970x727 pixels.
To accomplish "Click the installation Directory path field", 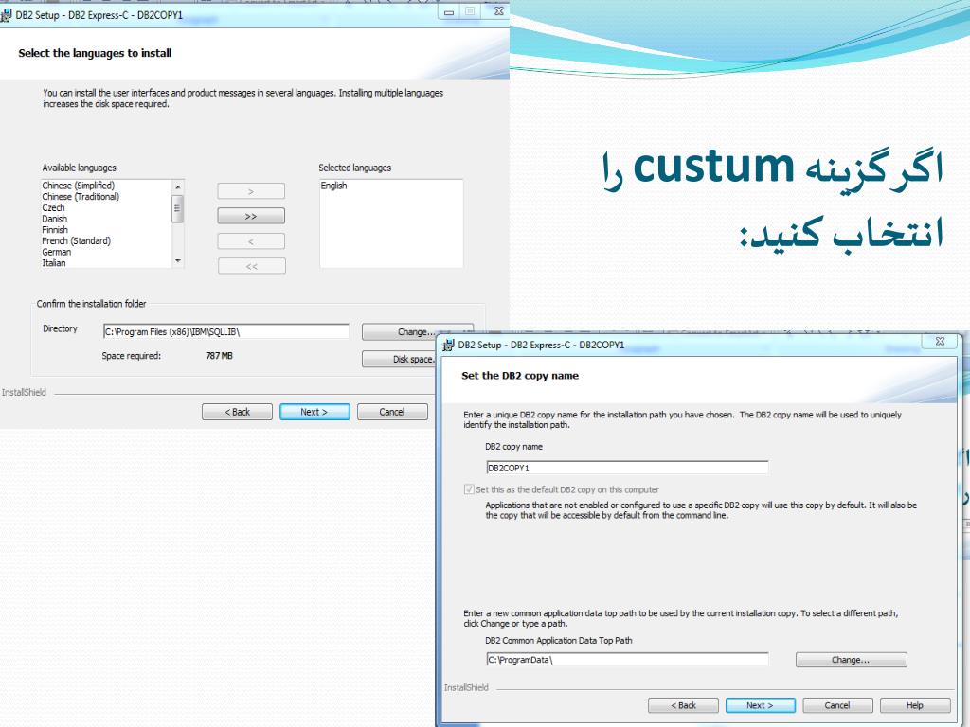I will (x=225, y=331).
